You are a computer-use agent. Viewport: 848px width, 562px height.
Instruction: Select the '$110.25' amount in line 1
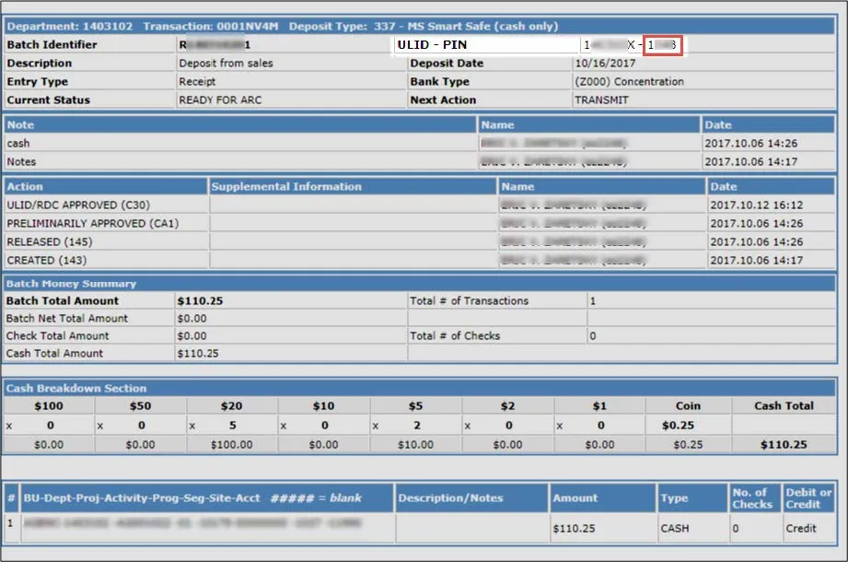pos(574,529)
